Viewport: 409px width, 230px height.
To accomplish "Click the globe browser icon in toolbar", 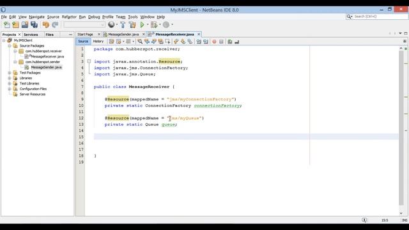I will click(x=111, y=24).
